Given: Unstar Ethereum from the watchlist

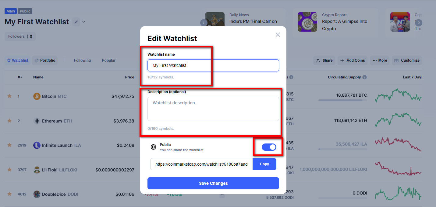Looking at the screenshot, I should click(9, 121).
